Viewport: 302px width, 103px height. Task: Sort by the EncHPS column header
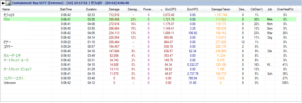tap(192, 9)
